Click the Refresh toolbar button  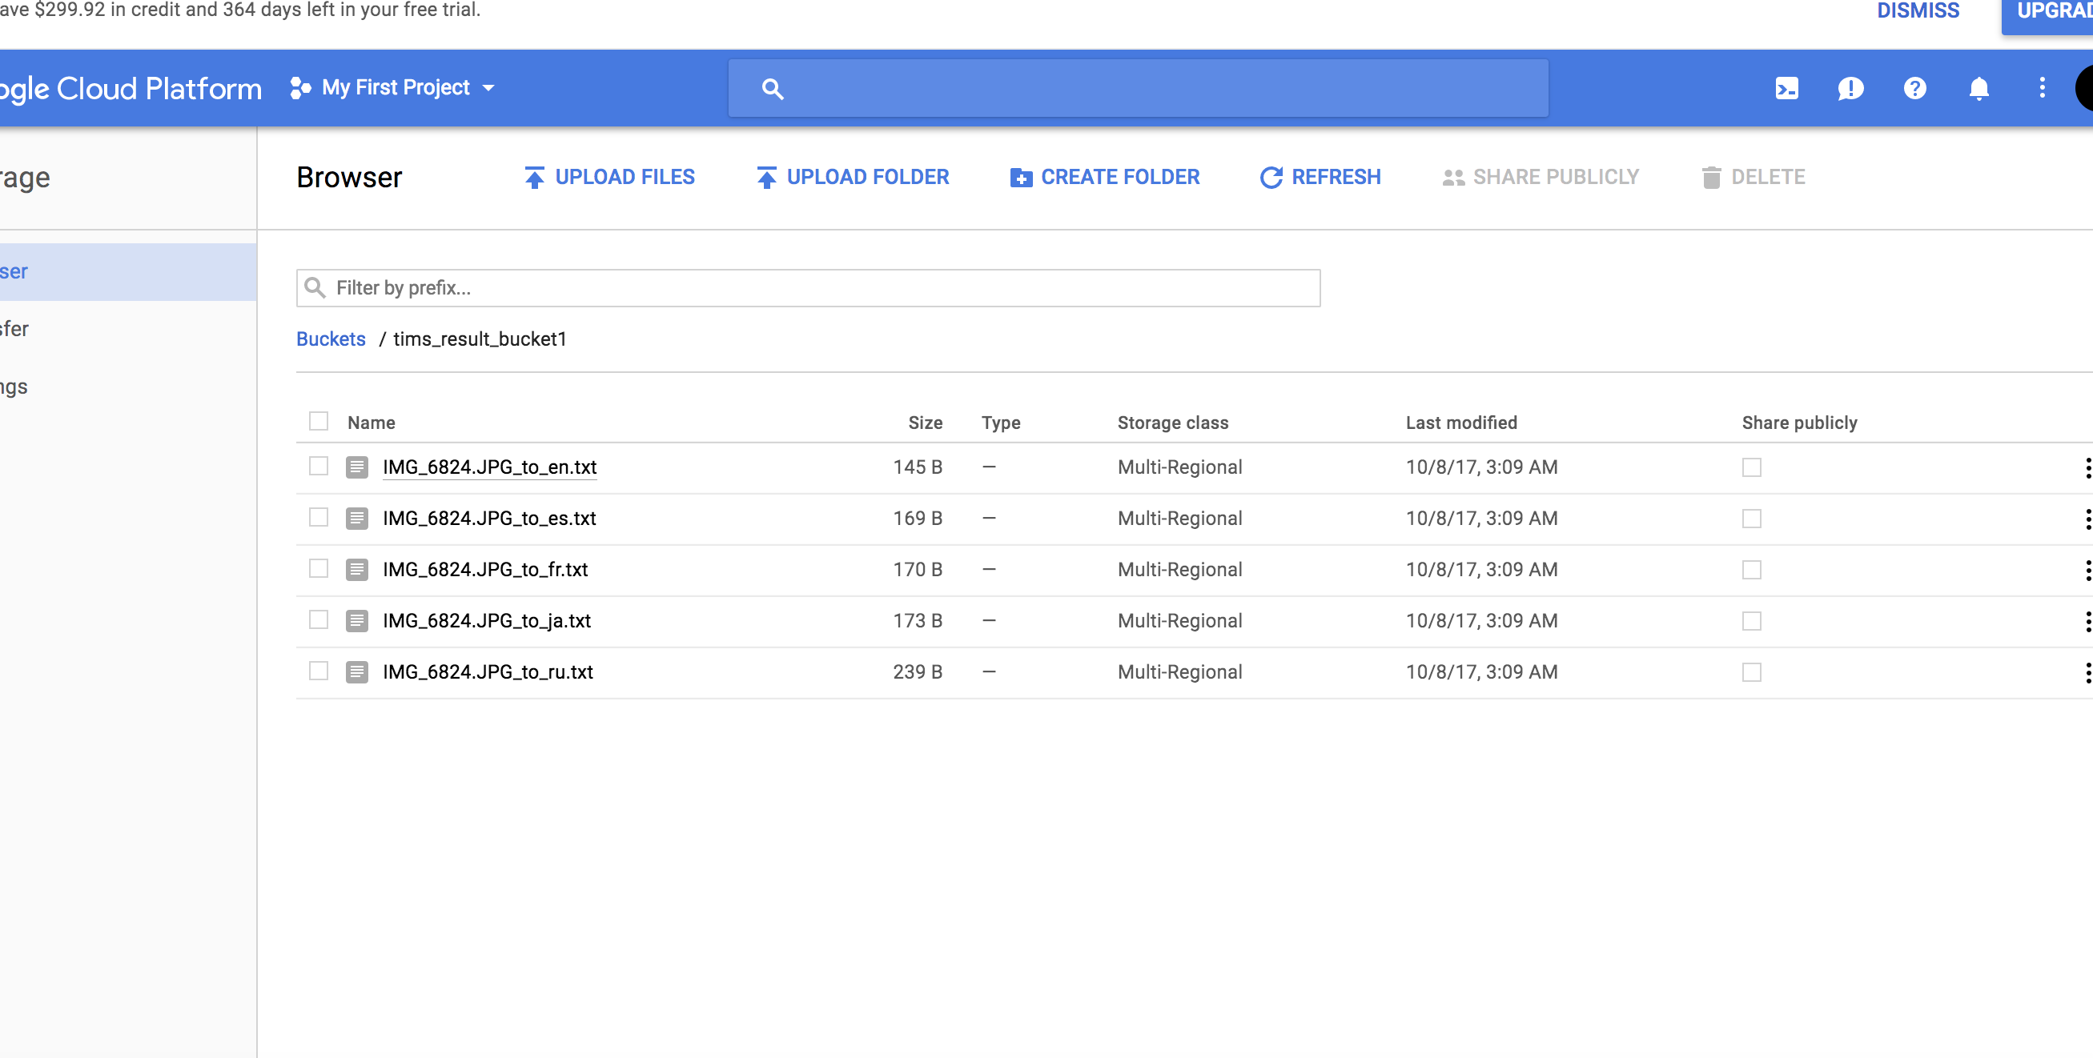point(1320,177)
